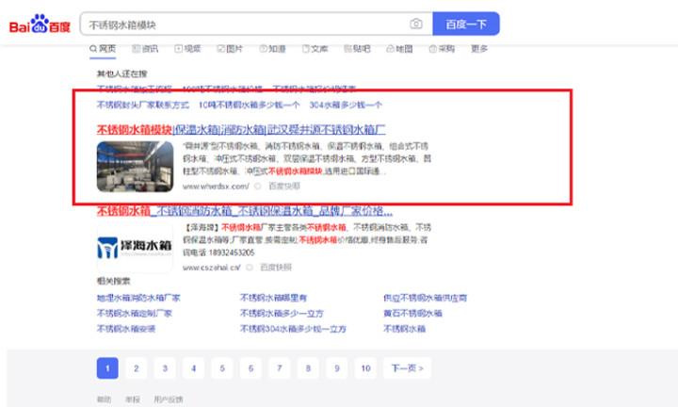The width and height of the screenshot is (678, 407).
Task: Expand the 更多 tab menu
Action: (479, 49)
